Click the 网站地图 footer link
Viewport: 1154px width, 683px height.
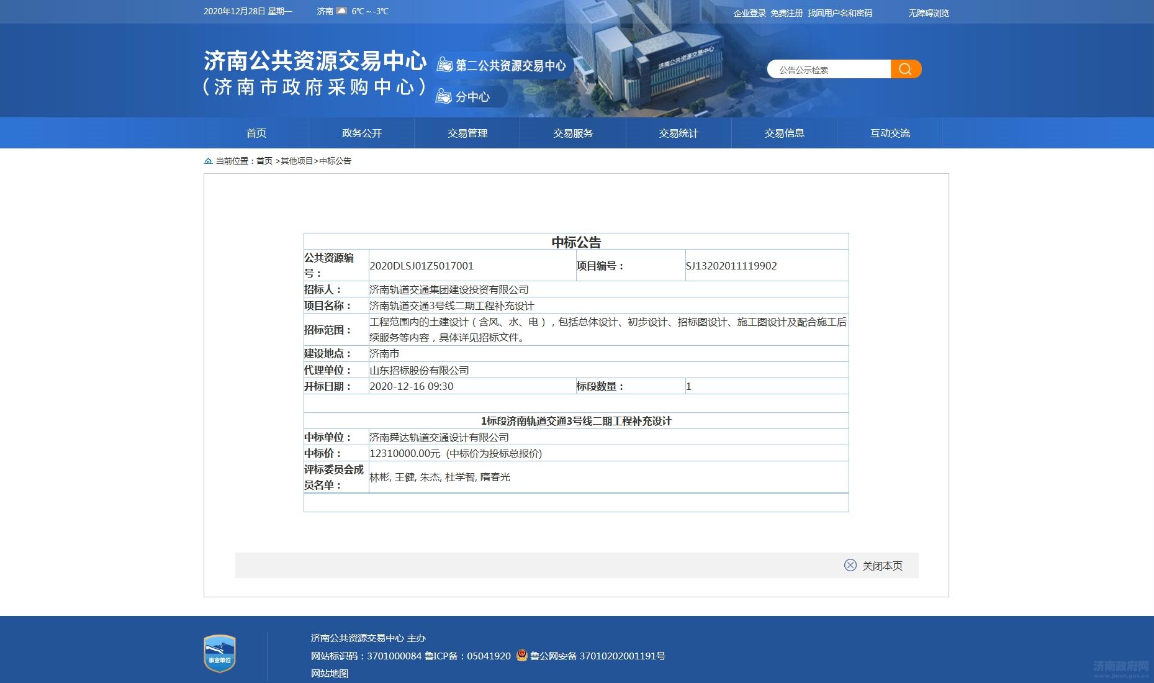[329, 673]
